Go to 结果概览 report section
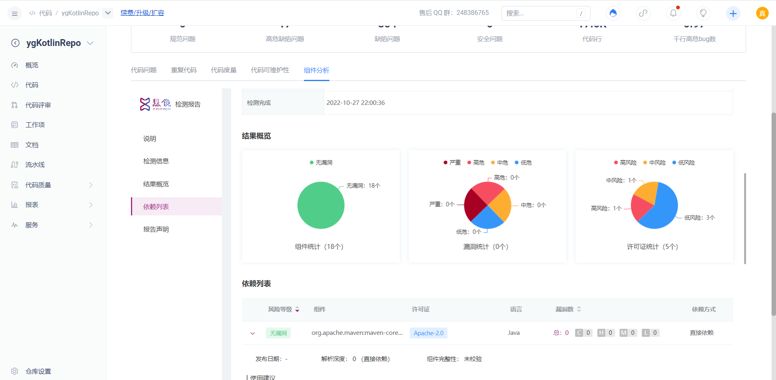776x380 pixels. pos(156,184)
